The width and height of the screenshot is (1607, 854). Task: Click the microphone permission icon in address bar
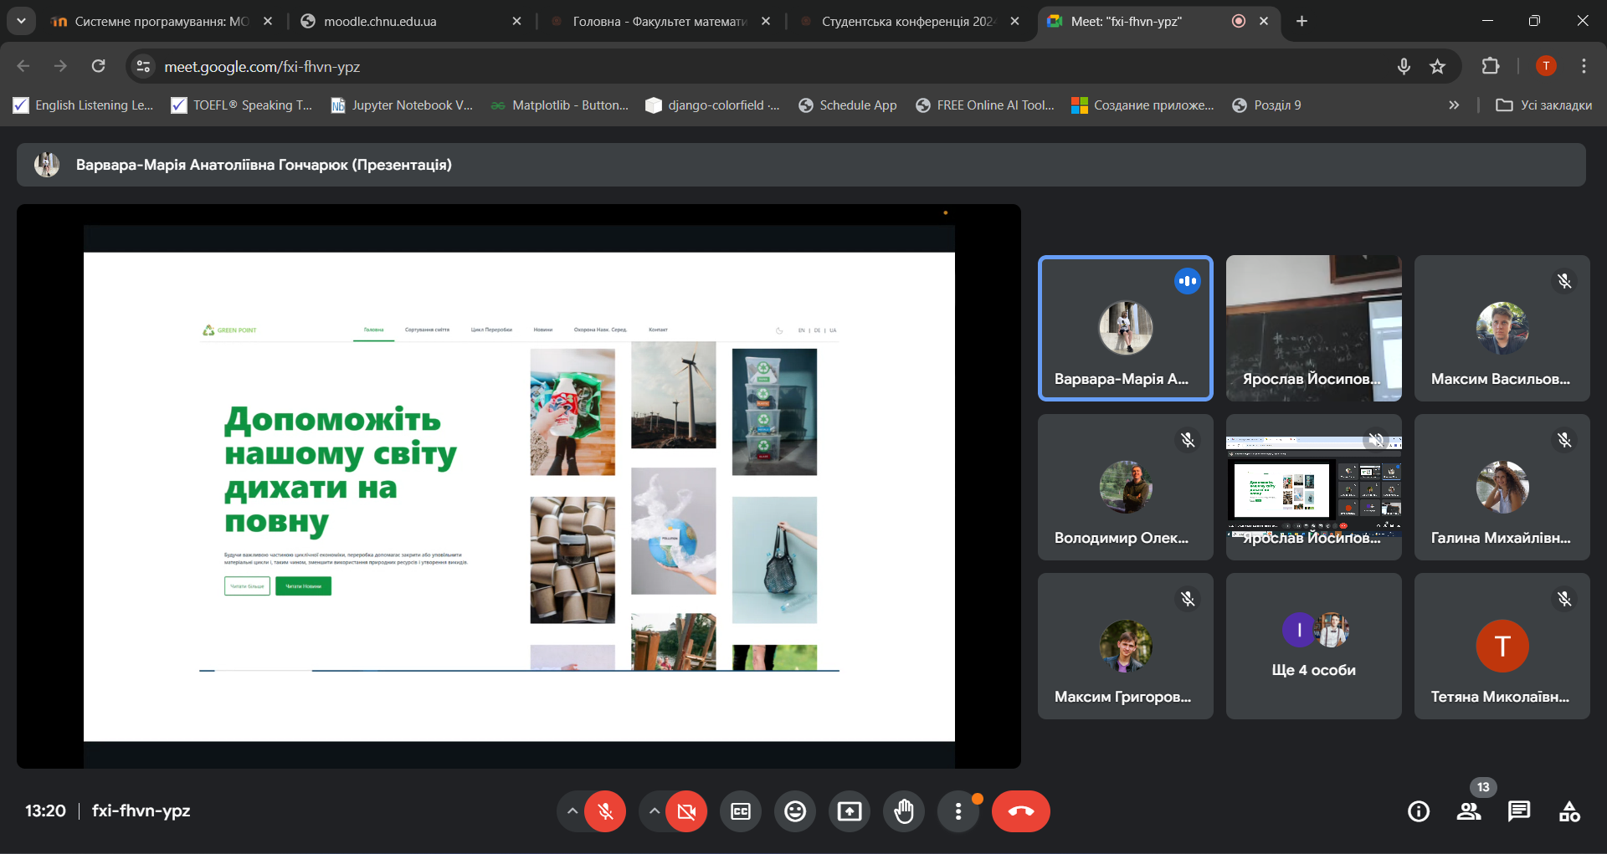click(x=1404, y=66)
